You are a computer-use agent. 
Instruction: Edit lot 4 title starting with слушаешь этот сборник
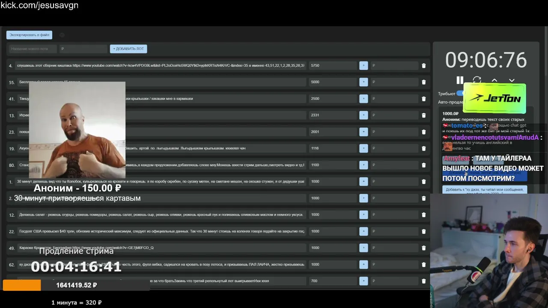click(x=161, y=65)
